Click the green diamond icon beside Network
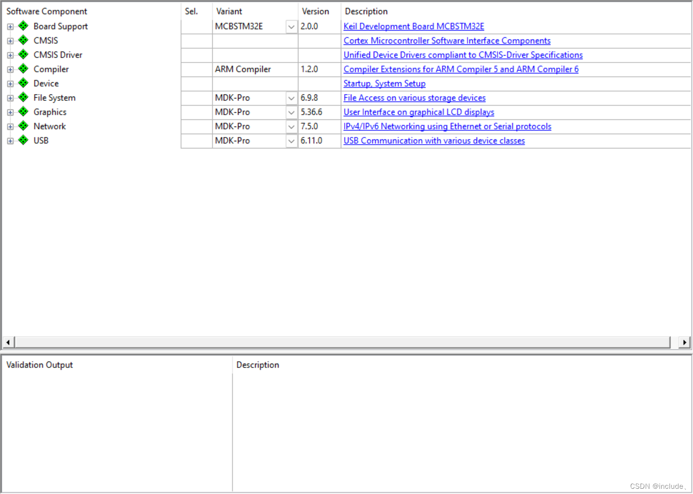Viewport: 693px width, 494px height. point(23,126)
